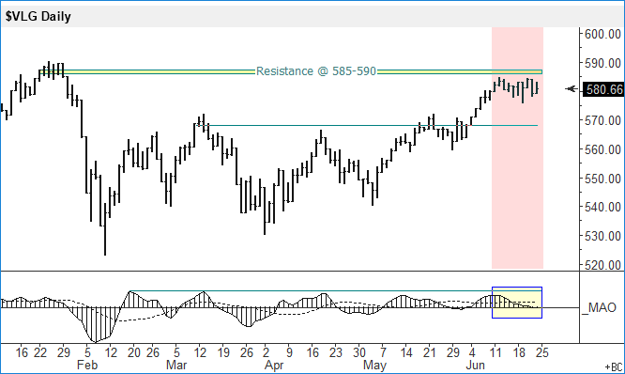This screenshot has width=625, height=374.
Task: Click the teal line atop MAO panel
Action: coord(312,291)
